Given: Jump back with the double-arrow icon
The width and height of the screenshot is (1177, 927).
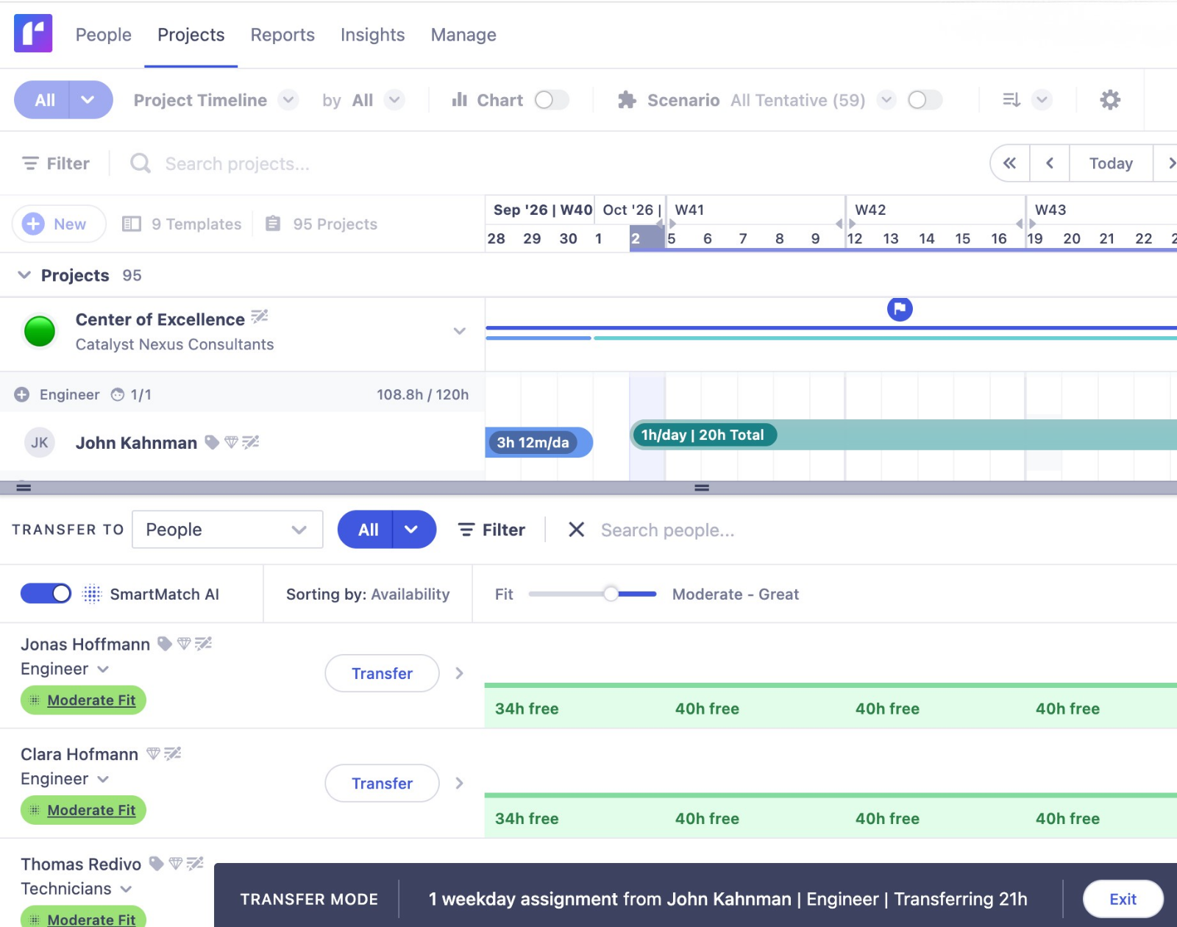Looking at the screenshot, I should click(x=1010, y=163).
